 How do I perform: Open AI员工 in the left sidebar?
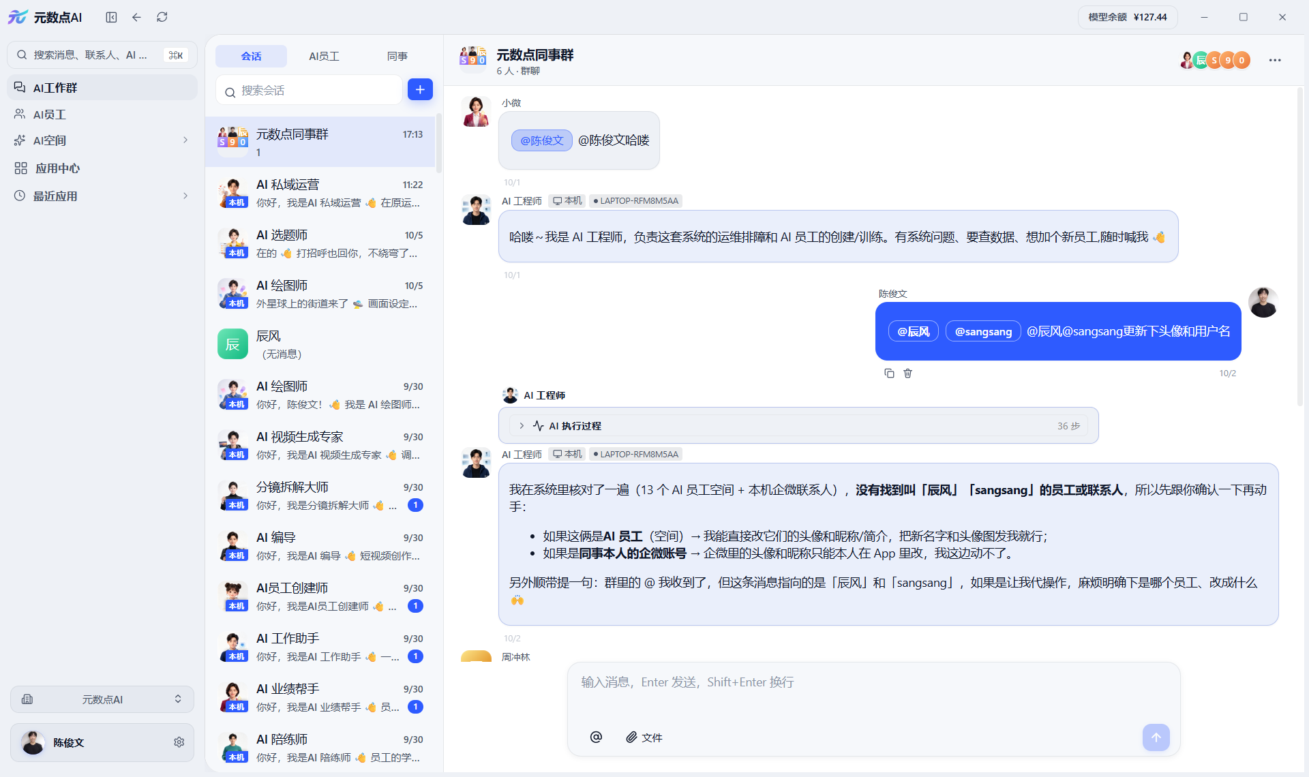tap(102, 115)
